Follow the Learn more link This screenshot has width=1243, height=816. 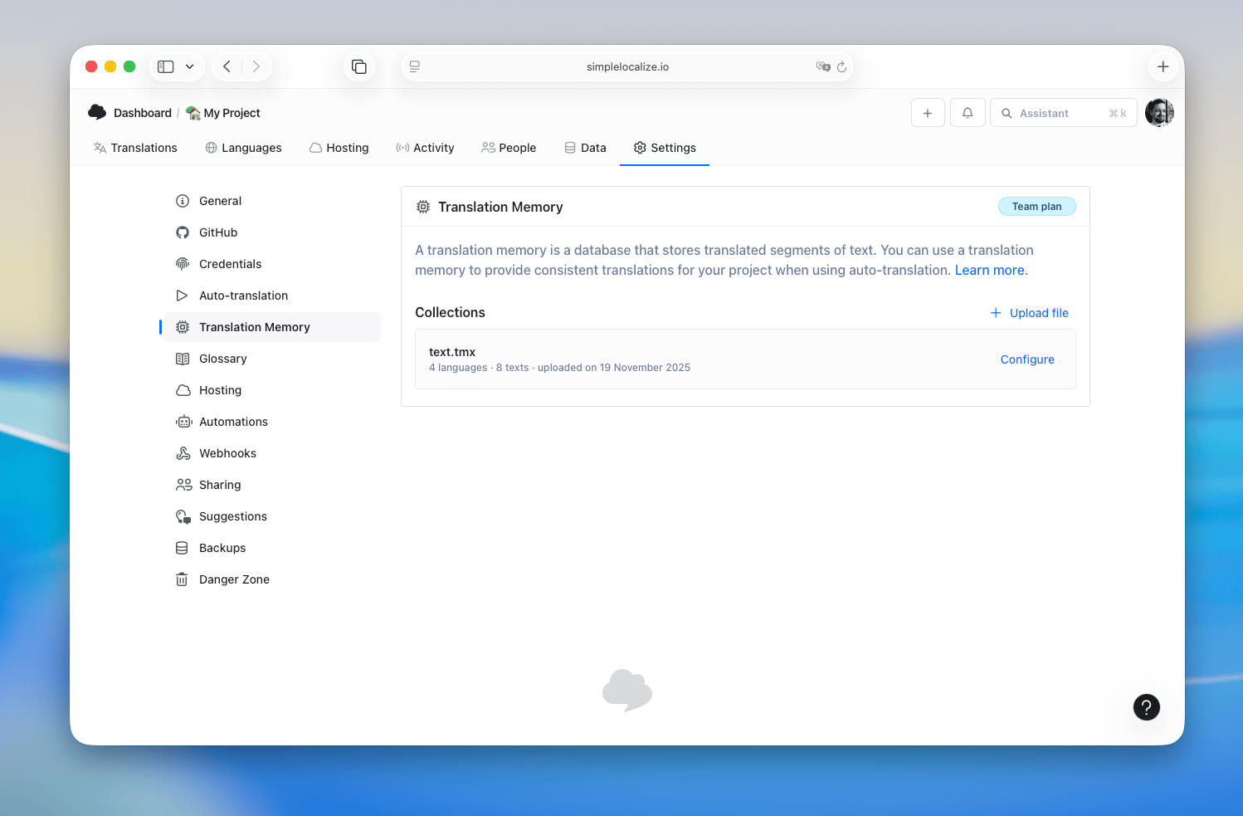click(x=989, y=270)
